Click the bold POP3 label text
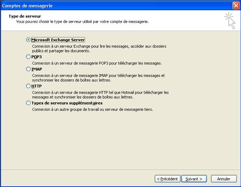Screen dimensions: 241x187 pyautogui.click(x=37, y=57)
